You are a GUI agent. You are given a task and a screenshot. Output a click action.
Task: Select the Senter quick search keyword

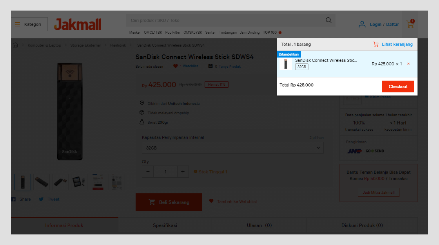coord(210,32)
